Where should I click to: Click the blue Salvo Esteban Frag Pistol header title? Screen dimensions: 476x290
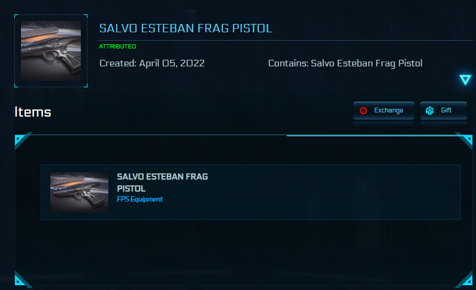pos(186,29)
